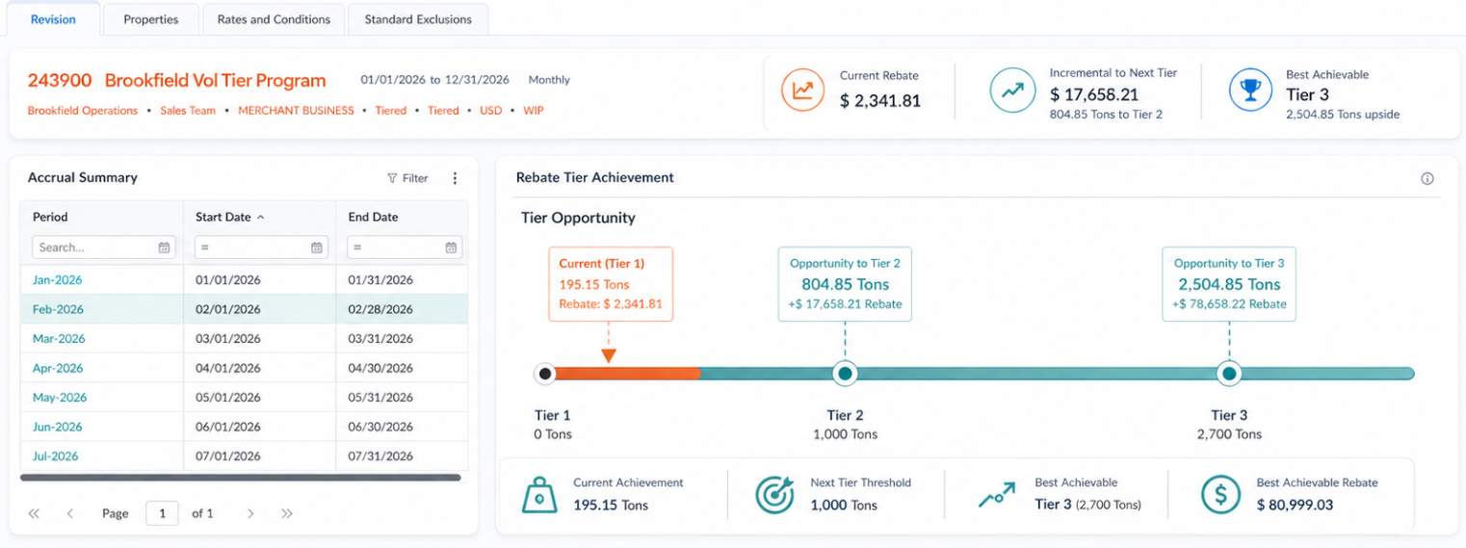
Task: Open the Properties tab
Action: 151,19
